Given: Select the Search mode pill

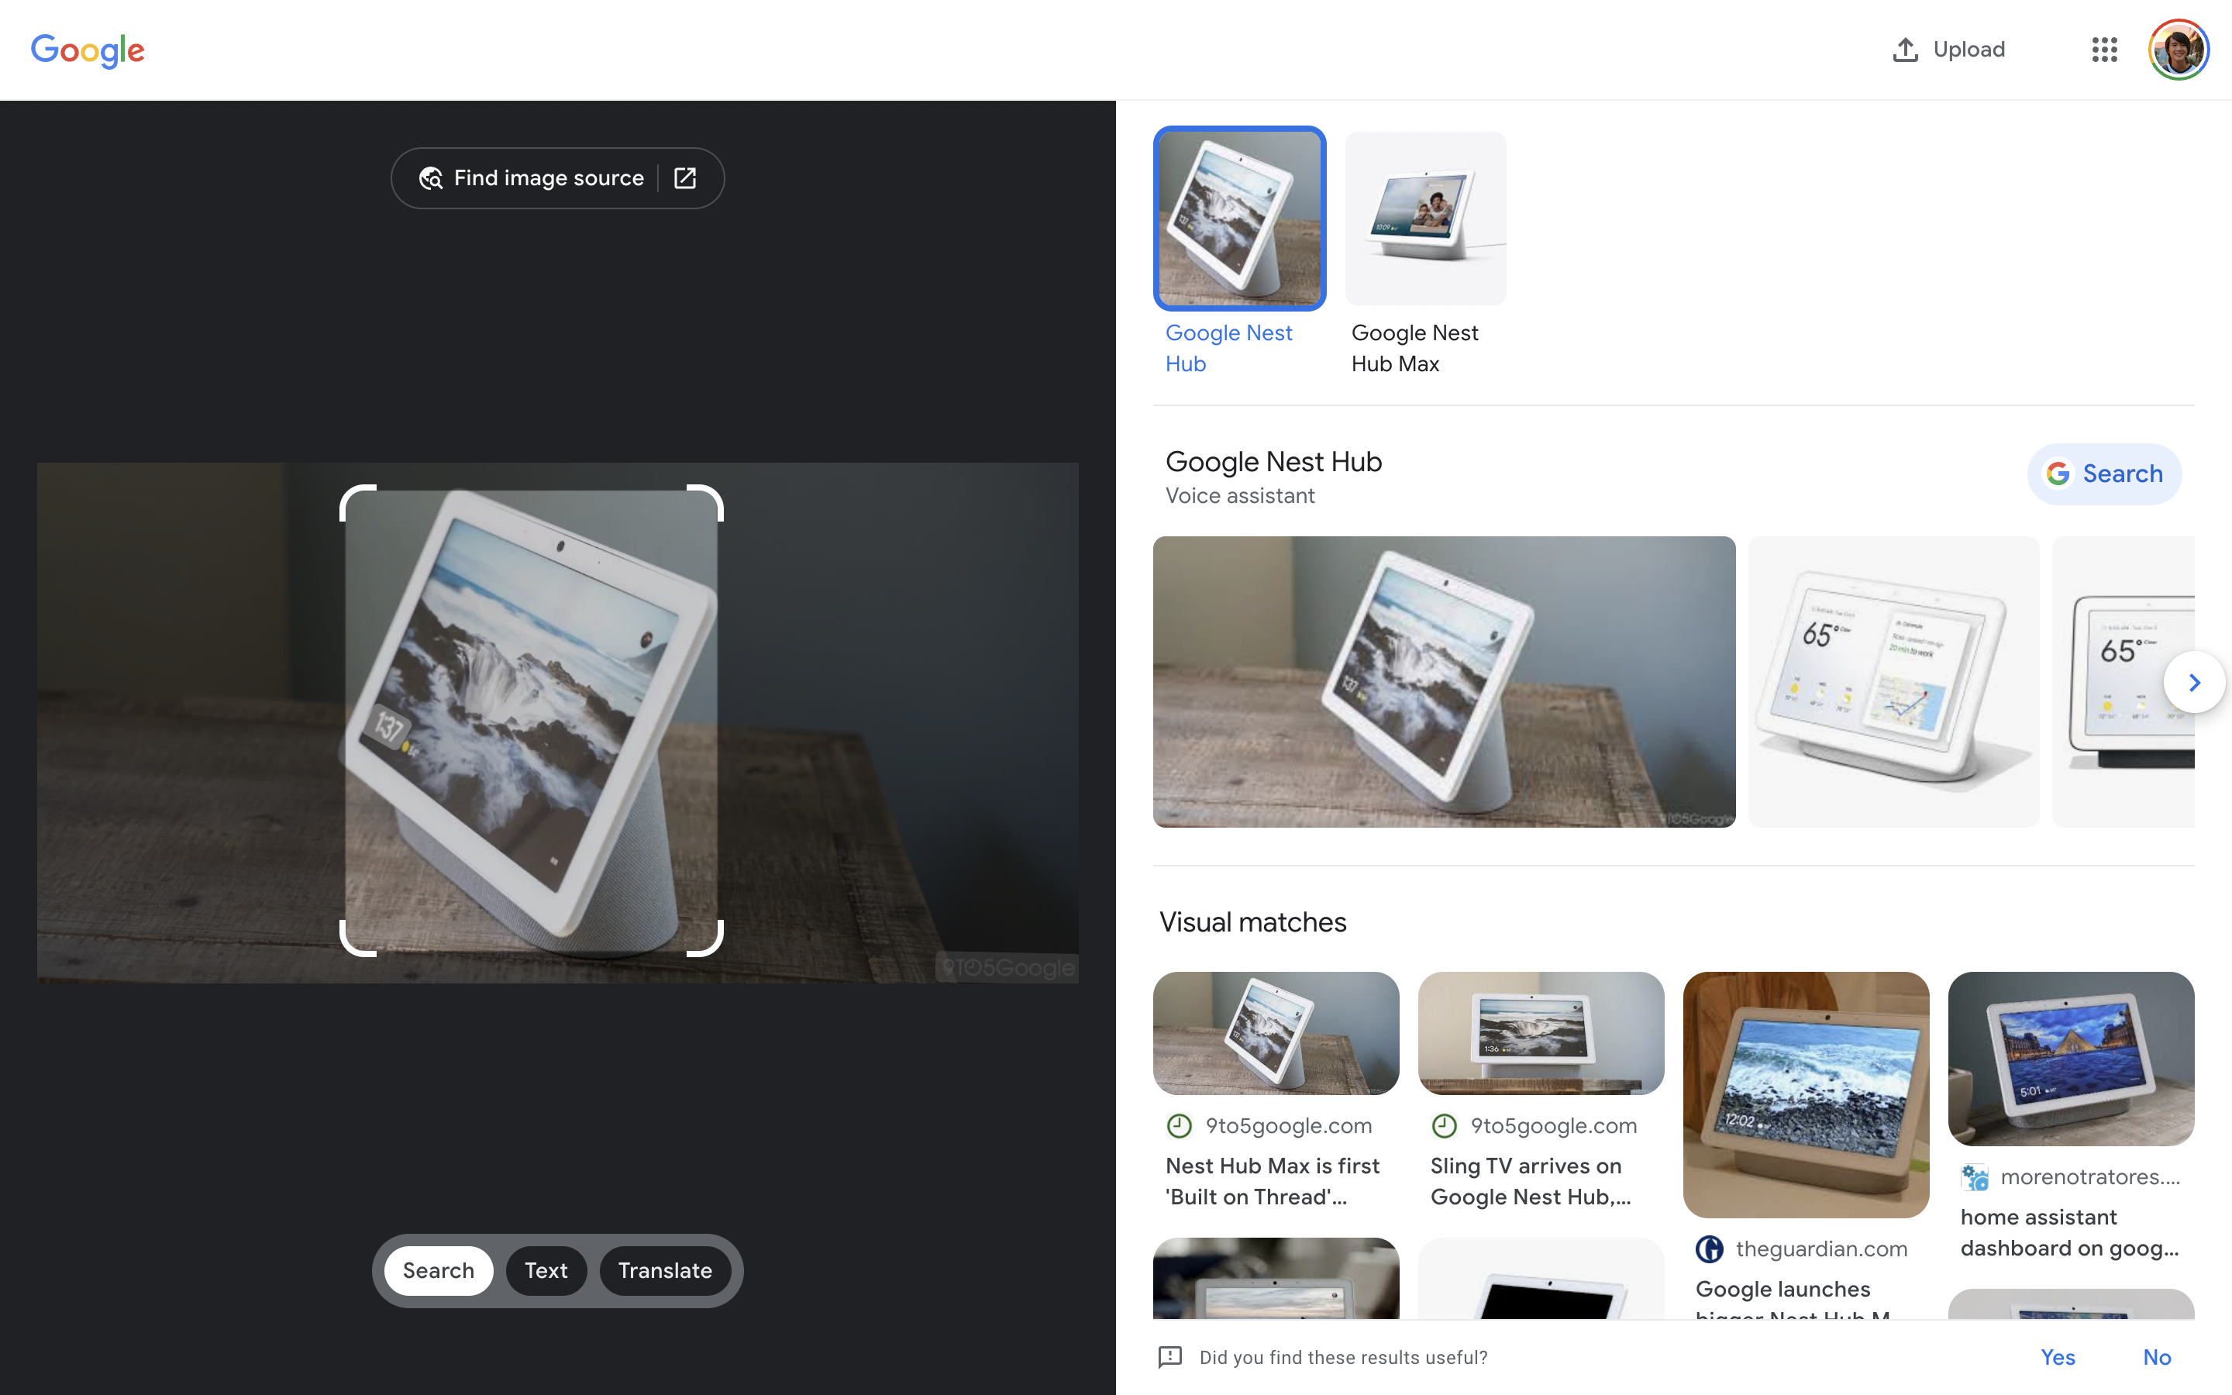Looking at the screenshot, I should (438, 1270).
